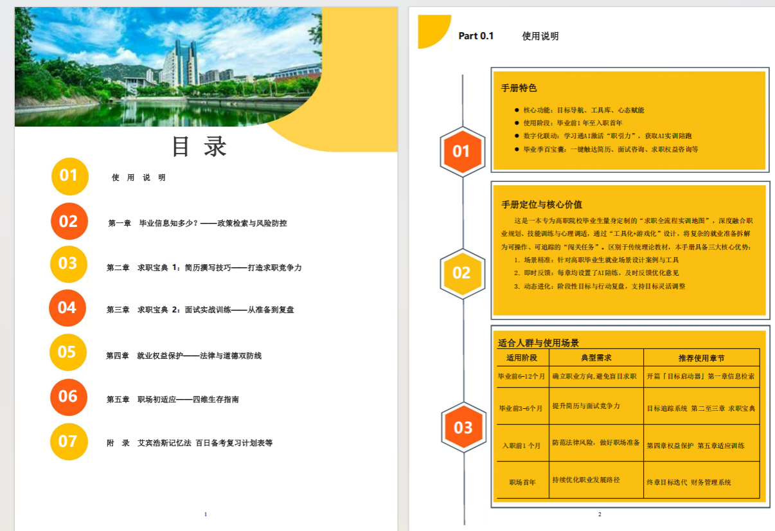This screenshot has width=775, height=531.
Task: Select the 手册特色 heading
Action: [519, 88]
